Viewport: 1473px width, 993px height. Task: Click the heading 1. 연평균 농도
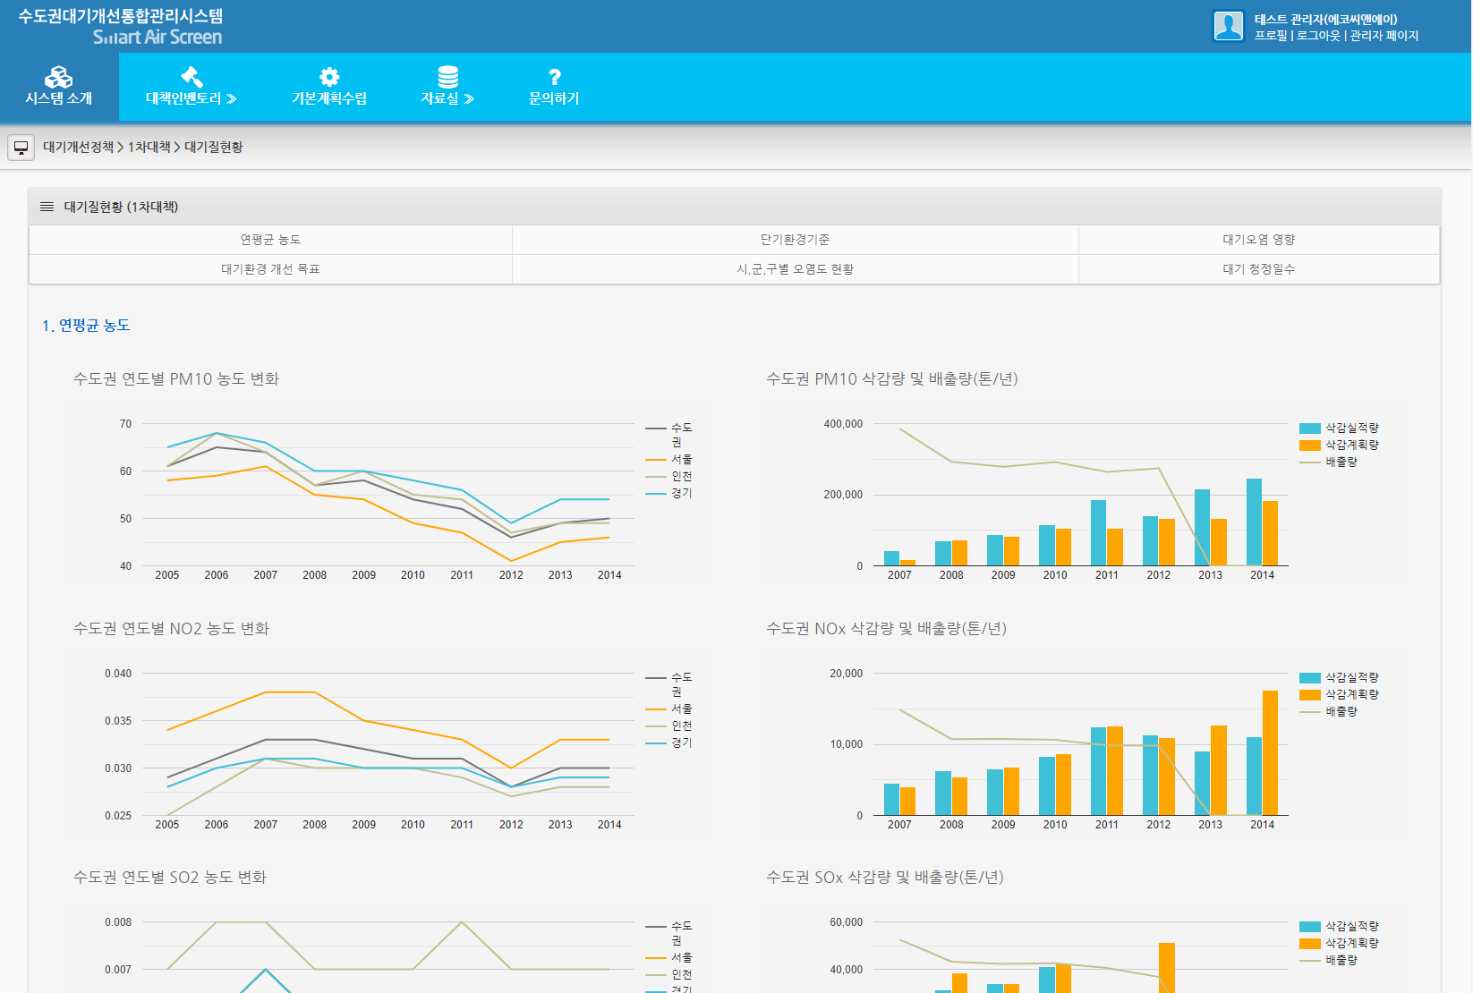point(86,326)
